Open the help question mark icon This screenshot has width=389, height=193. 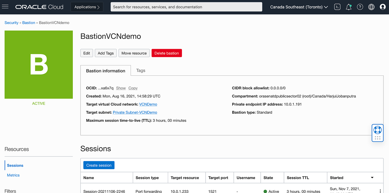360,7
